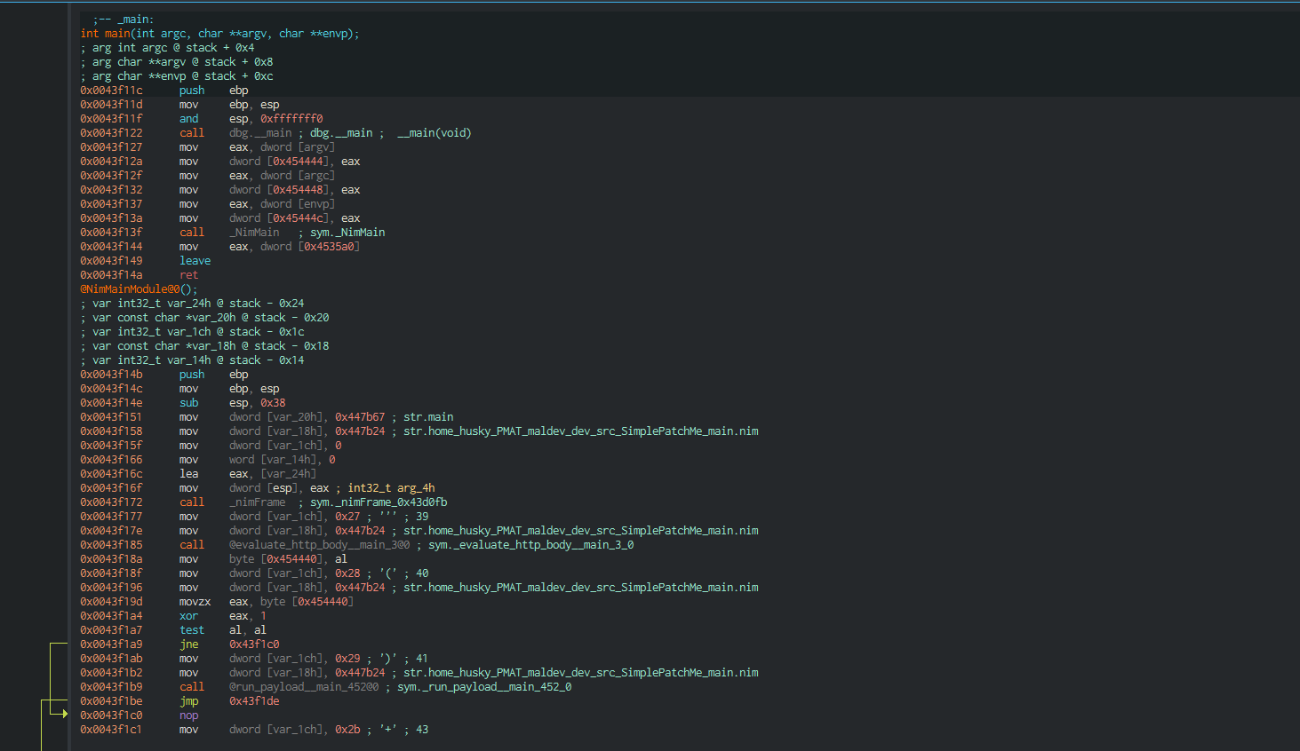Image resolution: width=1300 pixels, height=751 pixels.
Task: Click jmp target 0x43f1de
Action: tap(254, 701)
